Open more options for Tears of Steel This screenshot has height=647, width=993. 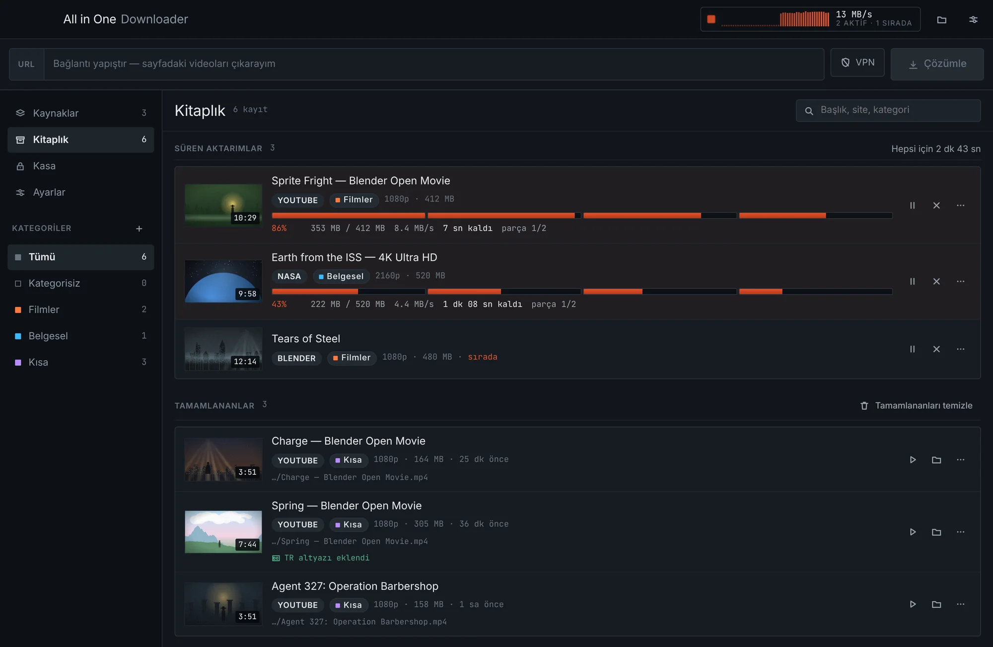point(961,349)
